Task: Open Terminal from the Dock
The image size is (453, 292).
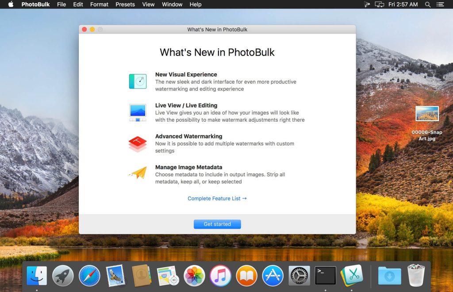Action: tap(325, 276)
